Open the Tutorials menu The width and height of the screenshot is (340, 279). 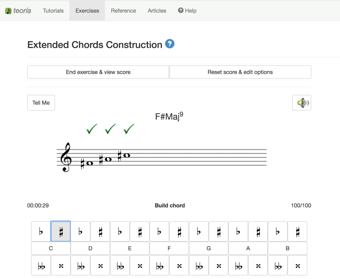pyautogui.click(x=53, y=11)
